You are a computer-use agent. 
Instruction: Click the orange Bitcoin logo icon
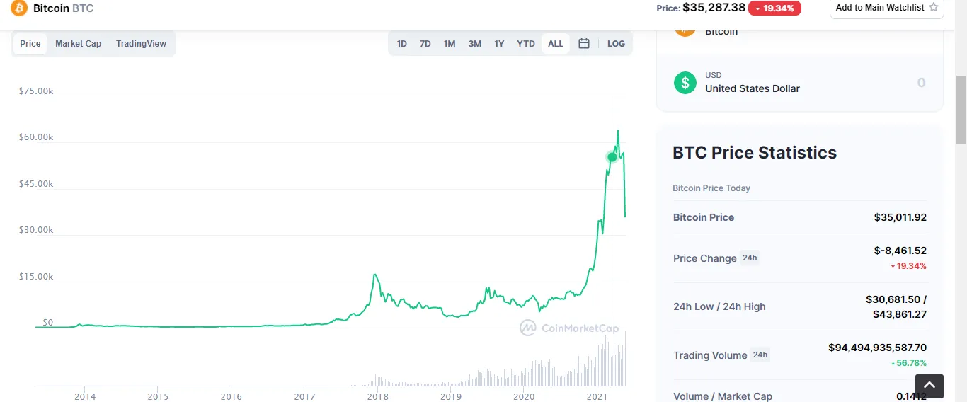tap(19, 8)
